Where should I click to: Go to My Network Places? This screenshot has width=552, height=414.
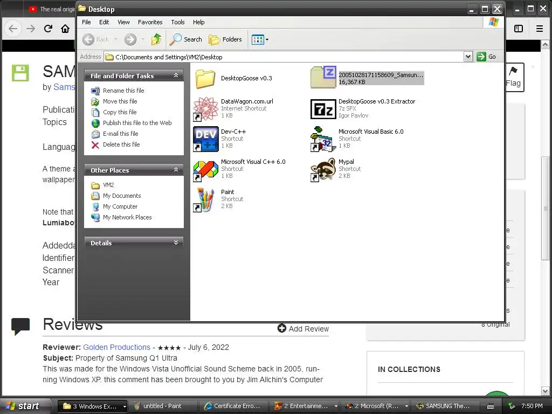coord(127,217)
